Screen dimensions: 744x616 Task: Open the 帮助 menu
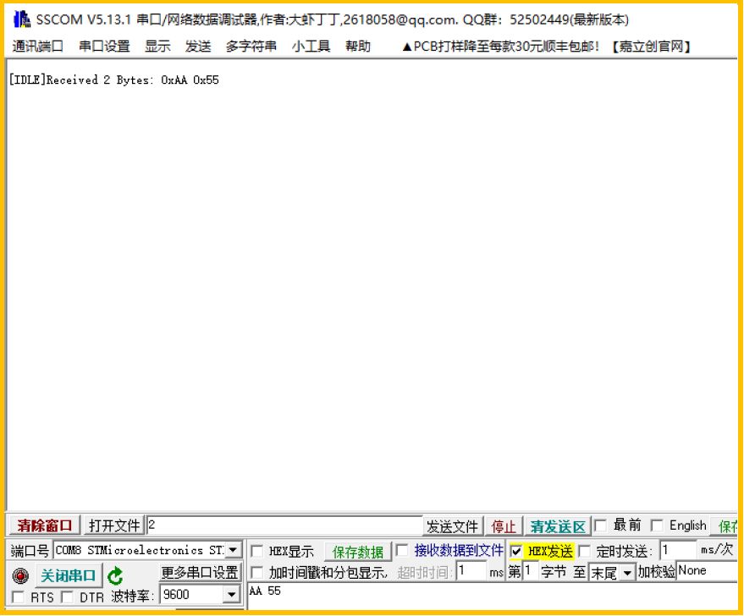pos(358,47)
